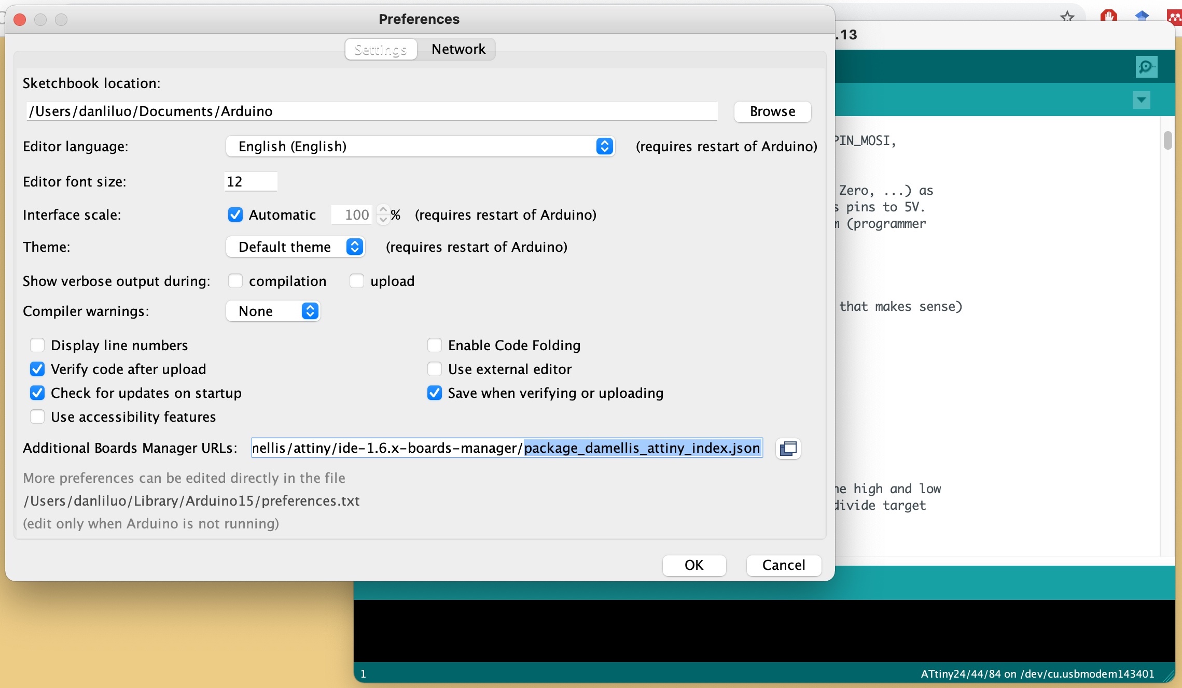Uncheck Check for updates on startup
The height and width of the screenshot is (688, 1182).
pyautogui.click(x=37, y=393)
